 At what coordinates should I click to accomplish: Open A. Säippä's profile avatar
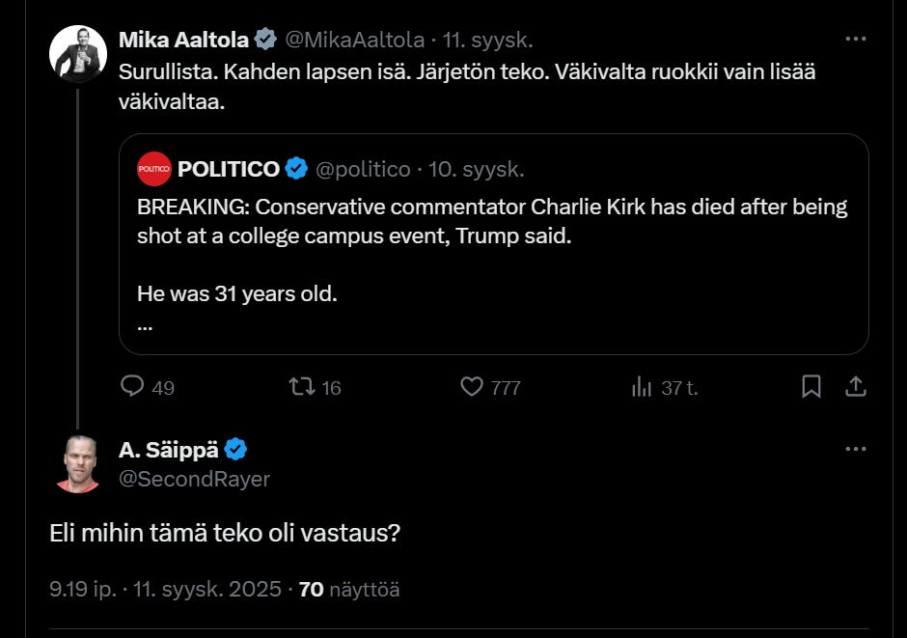click(77, 463)
